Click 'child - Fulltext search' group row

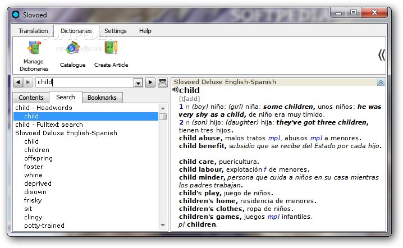(x=86, y=125)
